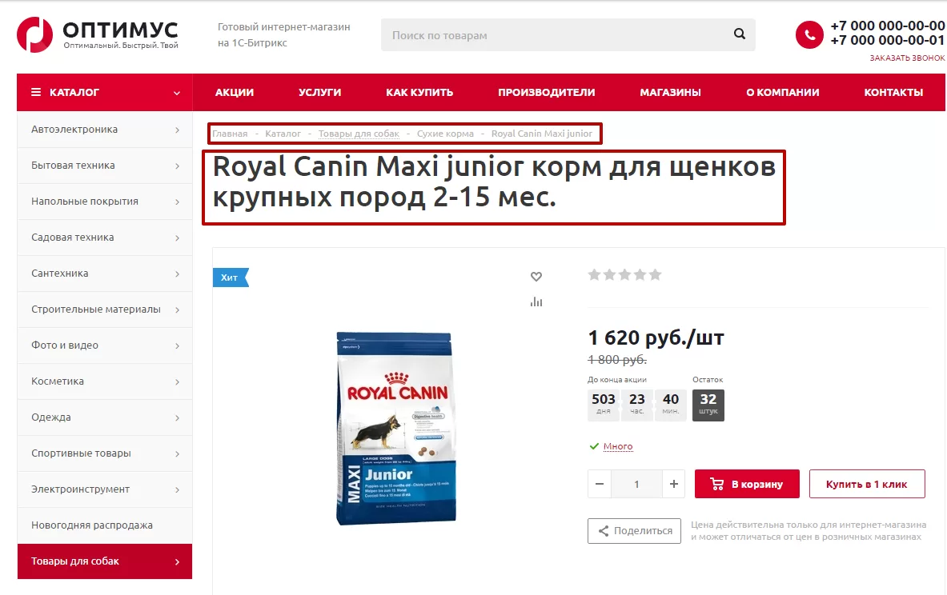Open the ПРОИЗВОДИТЕЛИ menu item
The height and width of the screenshot is (595, 947).
point(547,92)
